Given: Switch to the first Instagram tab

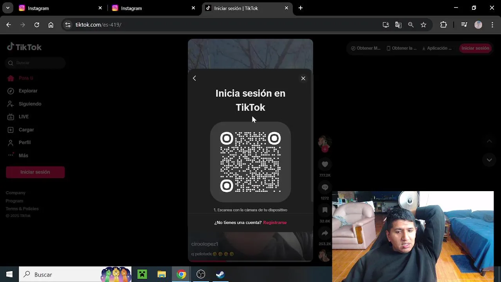Looking at the screenshot, I should (55, 8).
